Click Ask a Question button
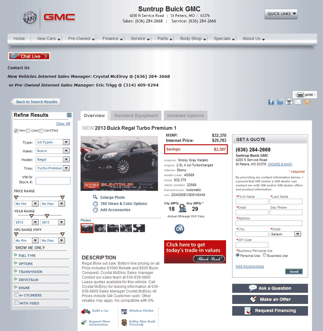Screen dimensions: 323x331 (270, 288)
